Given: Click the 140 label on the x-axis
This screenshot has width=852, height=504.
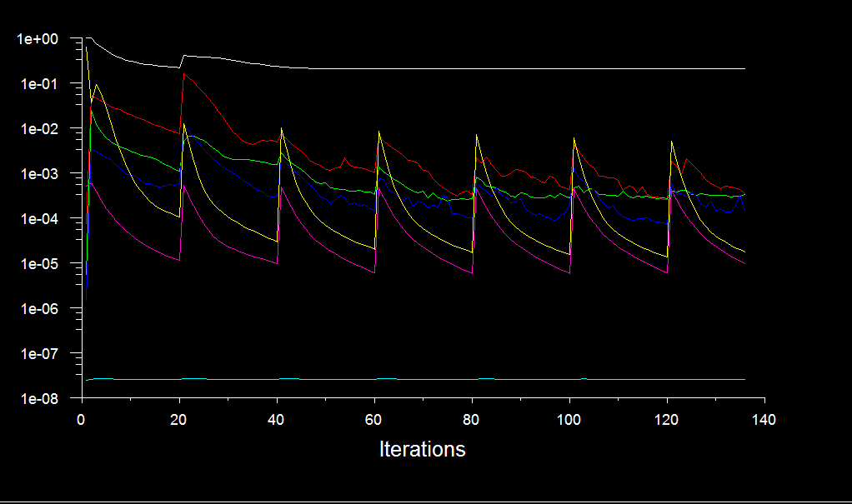Looking at the screenshot, I should pyautogui.click(x=764, y=419).
